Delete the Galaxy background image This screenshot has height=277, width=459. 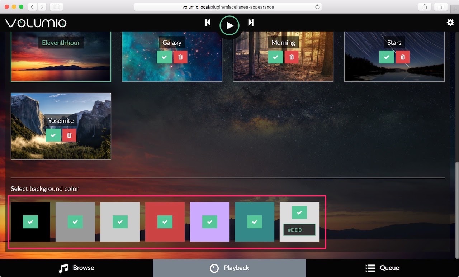(180, 57)
